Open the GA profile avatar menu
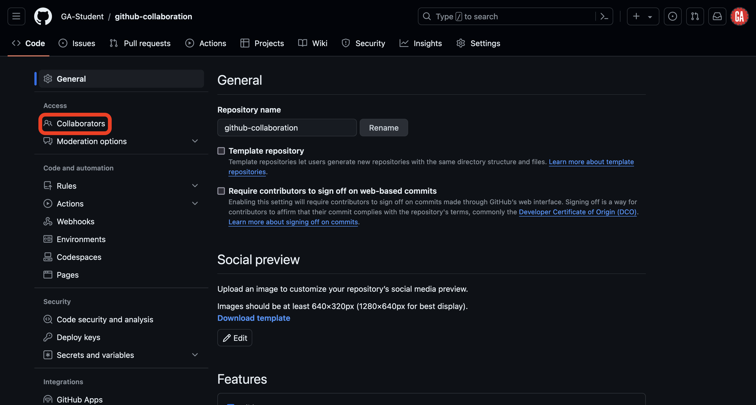 (x=739, y=16)
